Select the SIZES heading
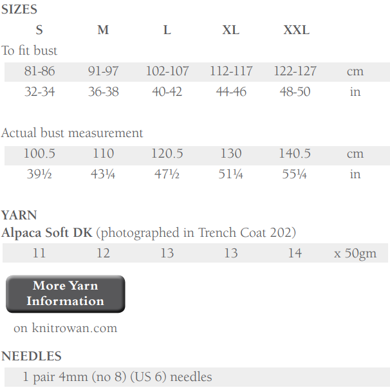Screen dimensions: 390x390 tap(19, 10)
